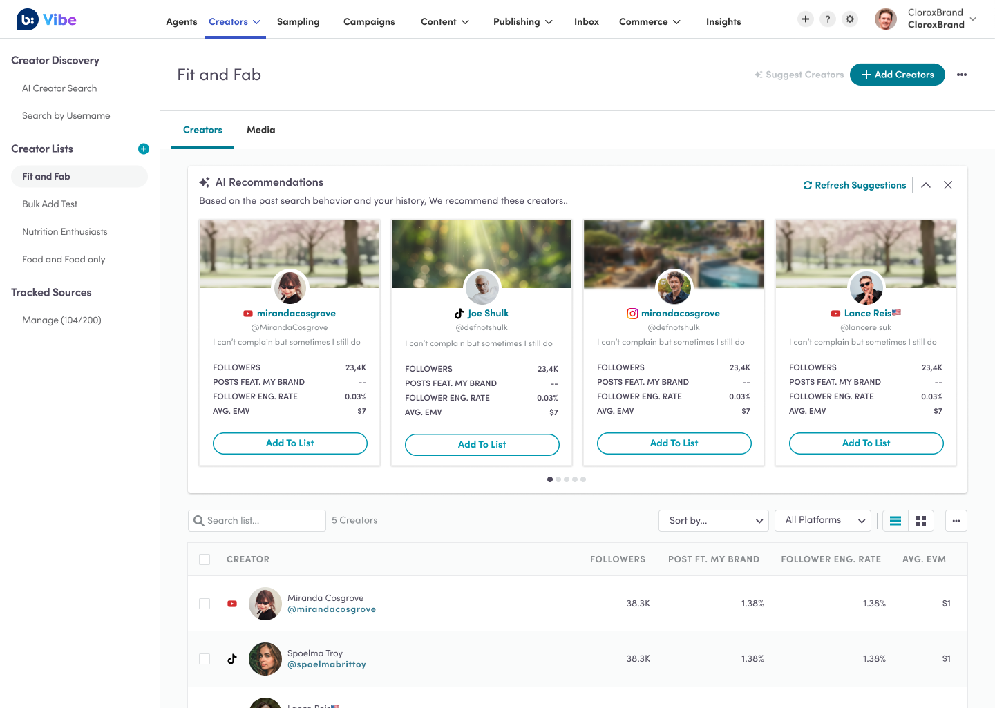Open Lance Reis's profile picture
995x708 pixels.
(866, 287)
